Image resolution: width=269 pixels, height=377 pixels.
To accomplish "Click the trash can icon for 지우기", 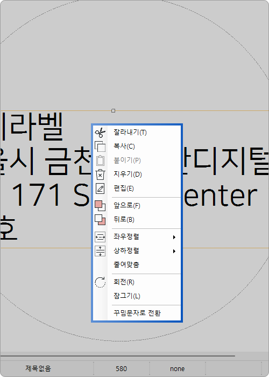I will (100, 174).
